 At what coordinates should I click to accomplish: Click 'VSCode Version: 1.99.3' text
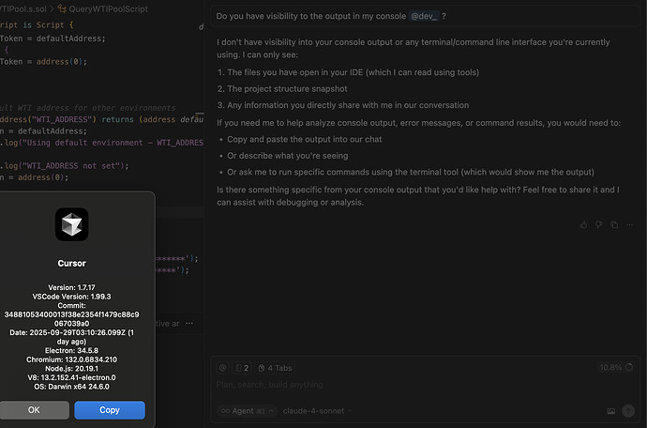(71, 297)
